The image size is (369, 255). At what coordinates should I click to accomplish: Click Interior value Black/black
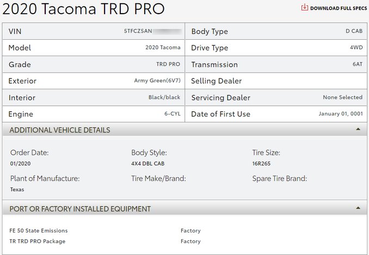click(164, 98)
